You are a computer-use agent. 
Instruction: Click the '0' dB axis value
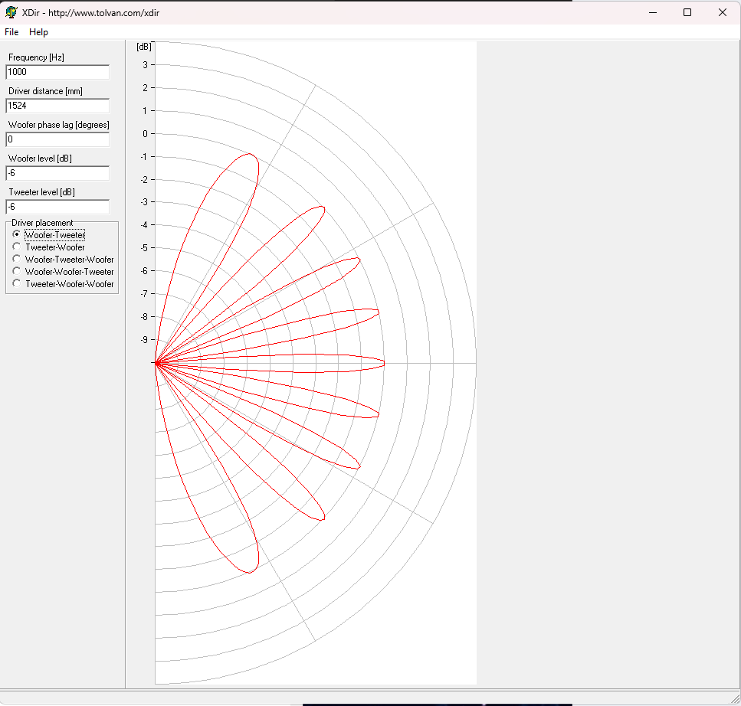146,134
